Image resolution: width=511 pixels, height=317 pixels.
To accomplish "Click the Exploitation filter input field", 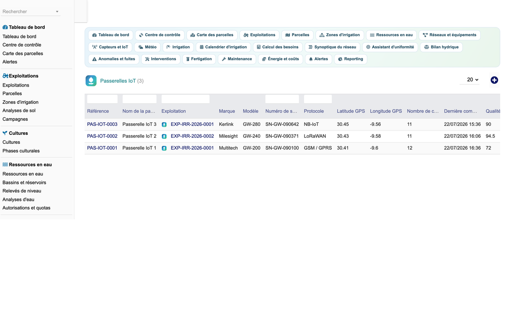I will click(185, 99).
